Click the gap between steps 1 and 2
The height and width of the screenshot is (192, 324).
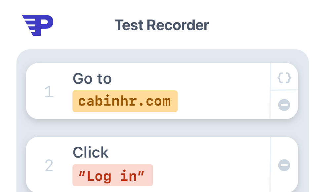pyautogui.click(x=162, y=128)
